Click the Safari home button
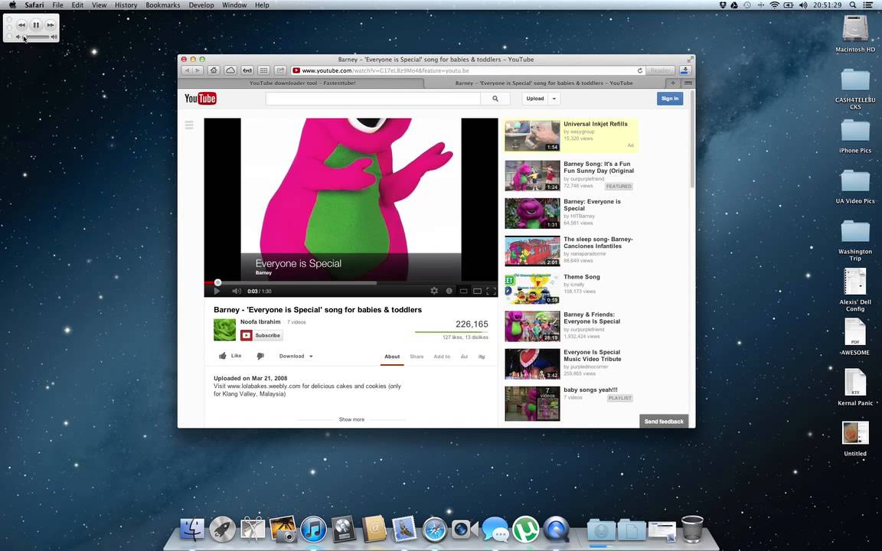 (x=213, y=70)
